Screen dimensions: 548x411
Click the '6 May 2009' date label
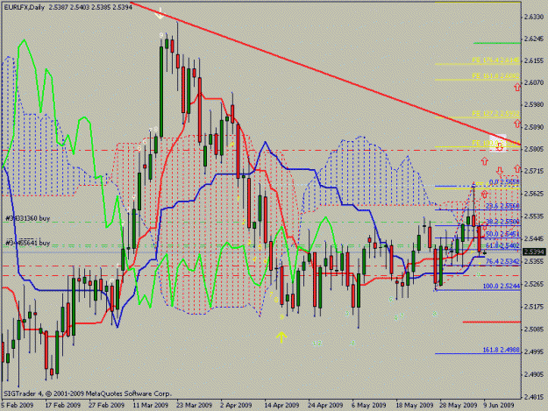coord(369,405)
